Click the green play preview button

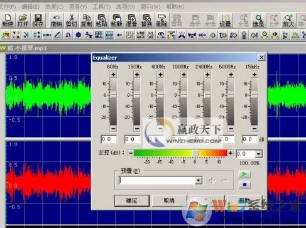(244, 175)
